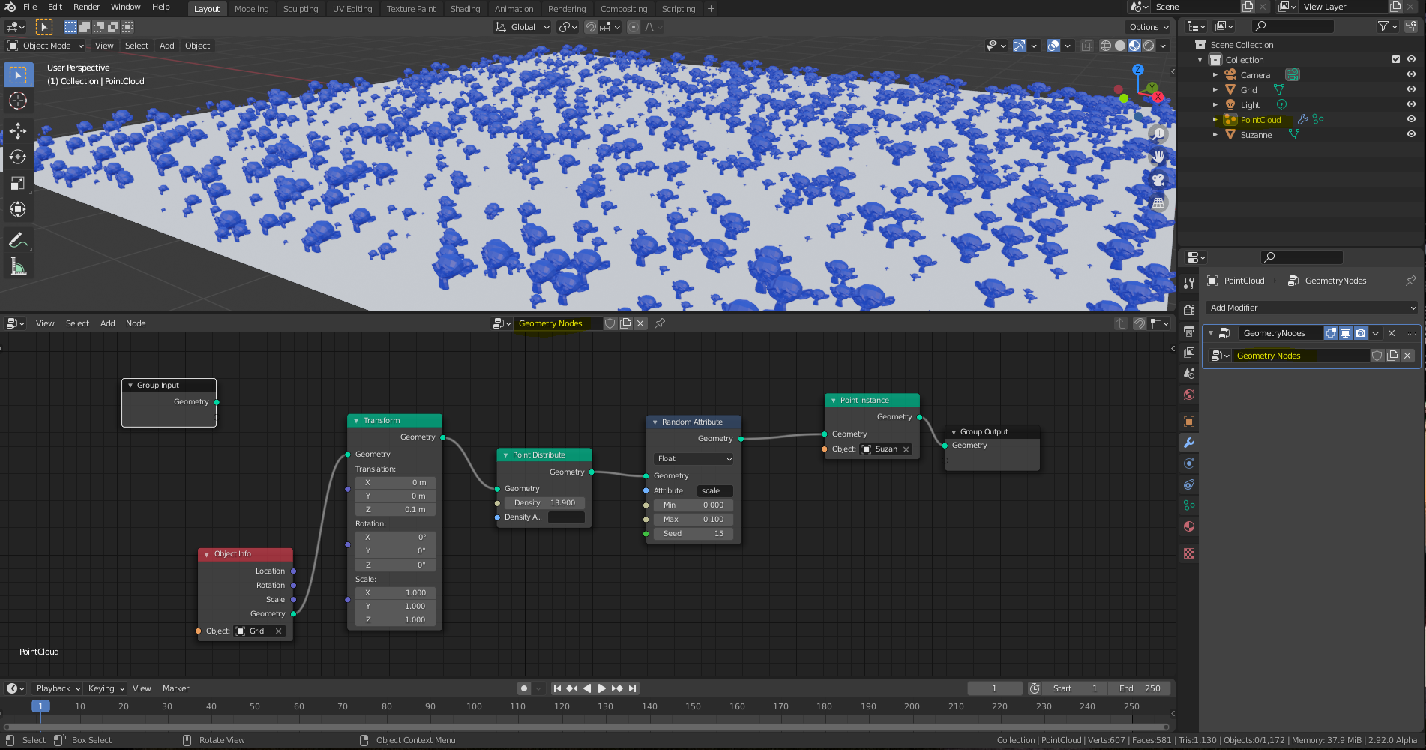The image size is (1426, 750).
Task: Switch to rendered viewport shading
Action: [x=1149, y=46]
